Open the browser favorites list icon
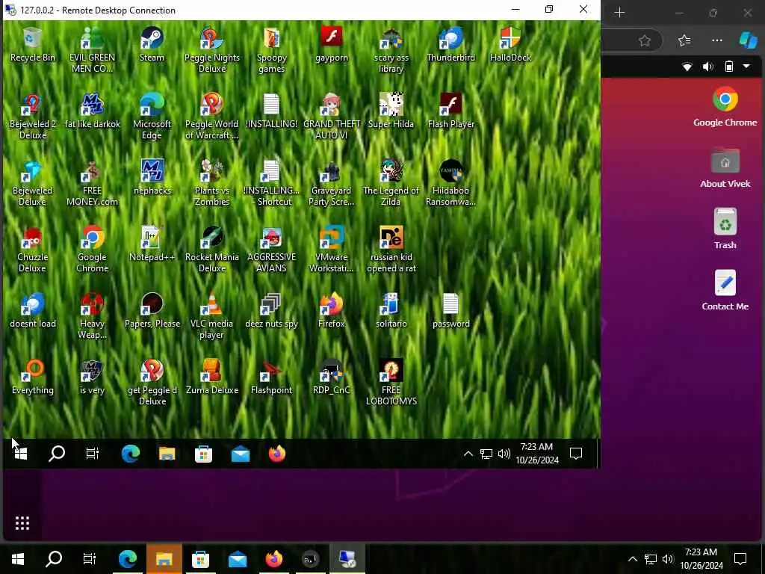765x574 pixels. tap(684, 40)
